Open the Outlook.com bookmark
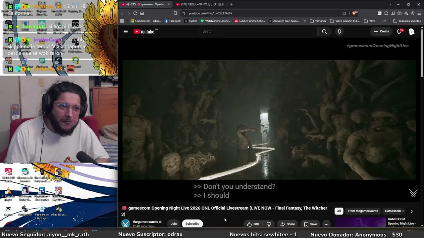 [145, 21]
